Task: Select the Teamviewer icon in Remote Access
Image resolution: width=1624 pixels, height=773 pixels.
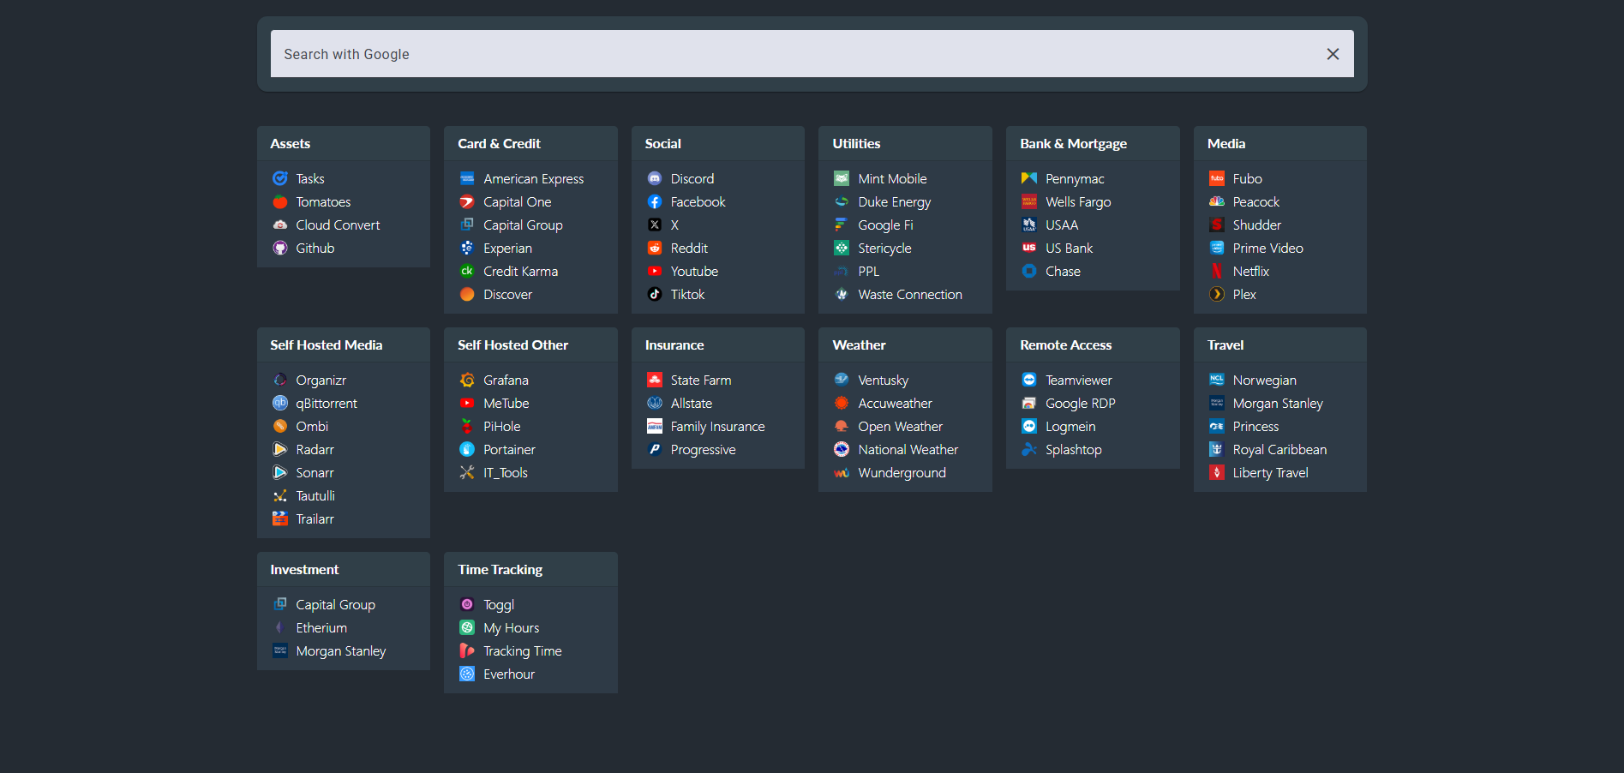Action: click(1028, 380)
